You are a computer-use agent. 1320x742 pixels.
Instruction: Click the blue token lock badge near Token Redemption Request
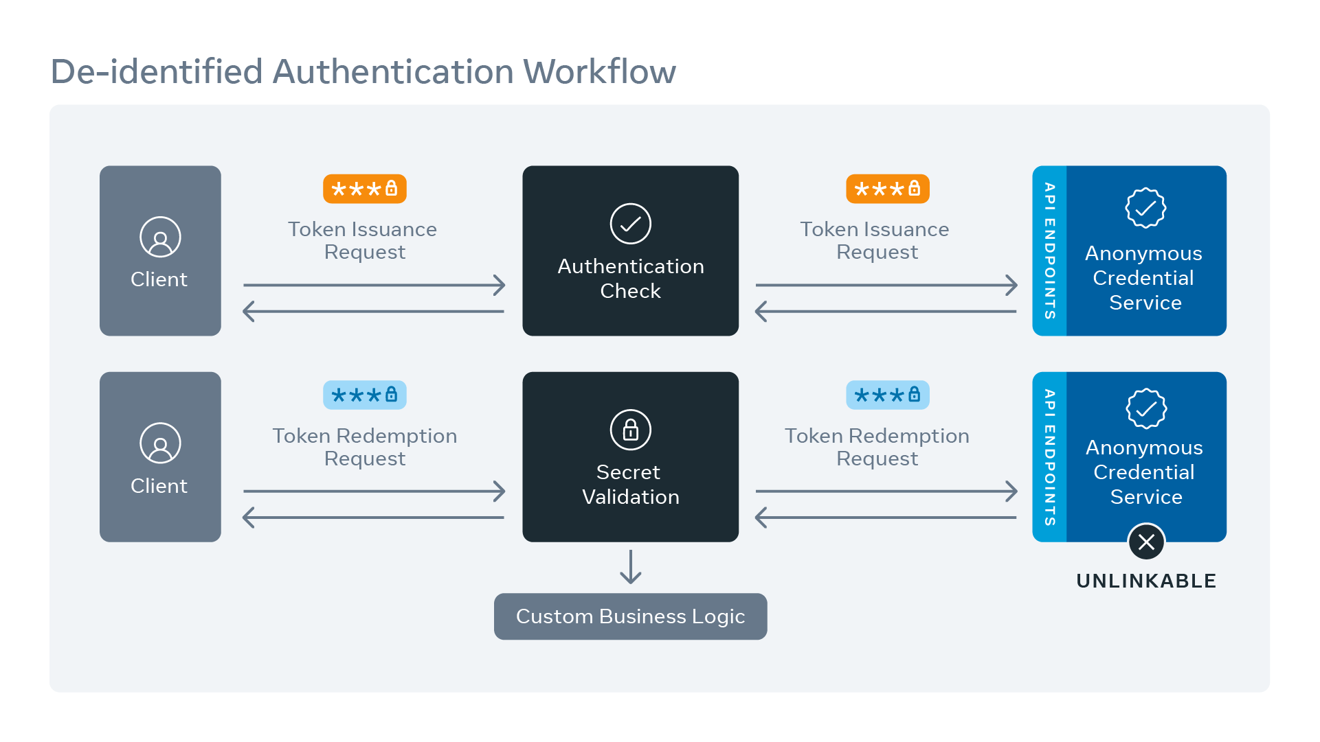(365, 395)
